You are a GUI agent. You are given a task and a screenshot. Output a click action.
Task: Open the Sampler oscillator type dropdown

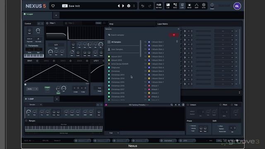(35, 105)
